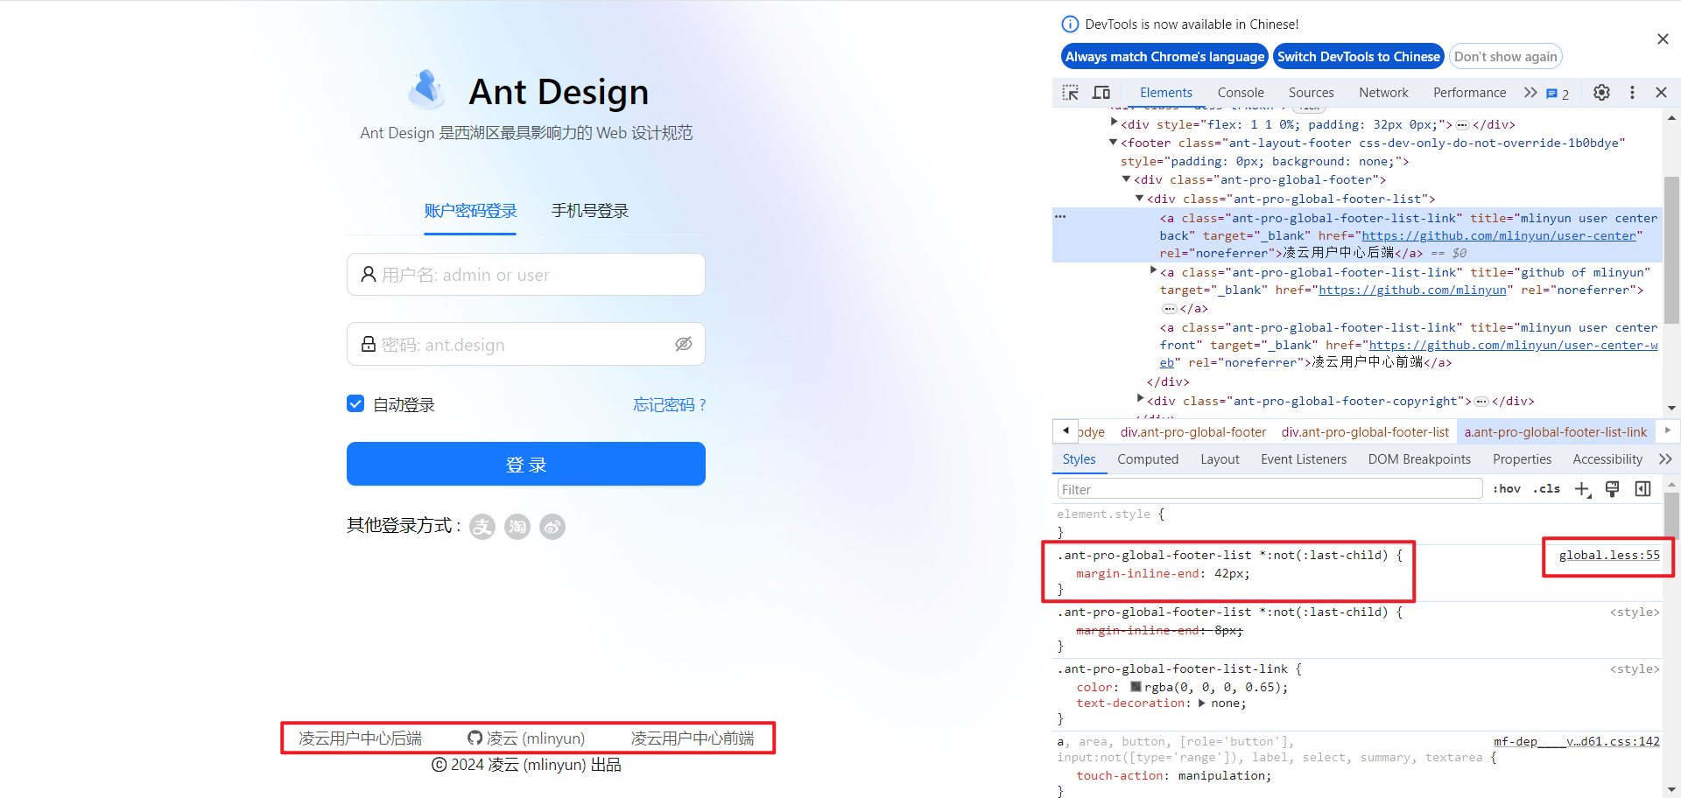The image size is (1681, 798).
Task: Click the blue 登录 button
Action: [526, 464]
